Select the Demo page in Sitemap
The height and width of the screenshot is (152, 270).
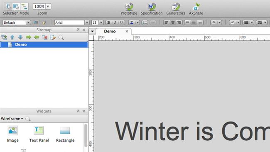[44, 45]
